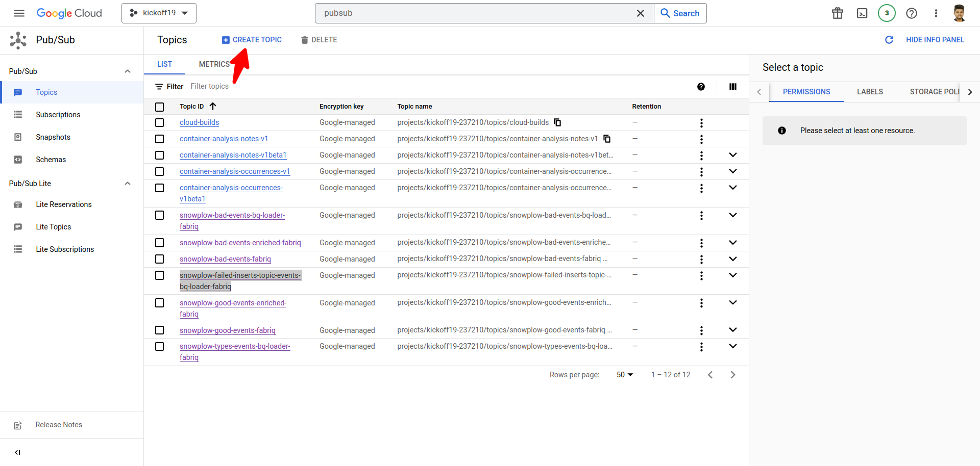Expand the snowplow-bad-events-bq-loader-fabriq row
Viewport: 980px width, 466px height.
(733, 215)
